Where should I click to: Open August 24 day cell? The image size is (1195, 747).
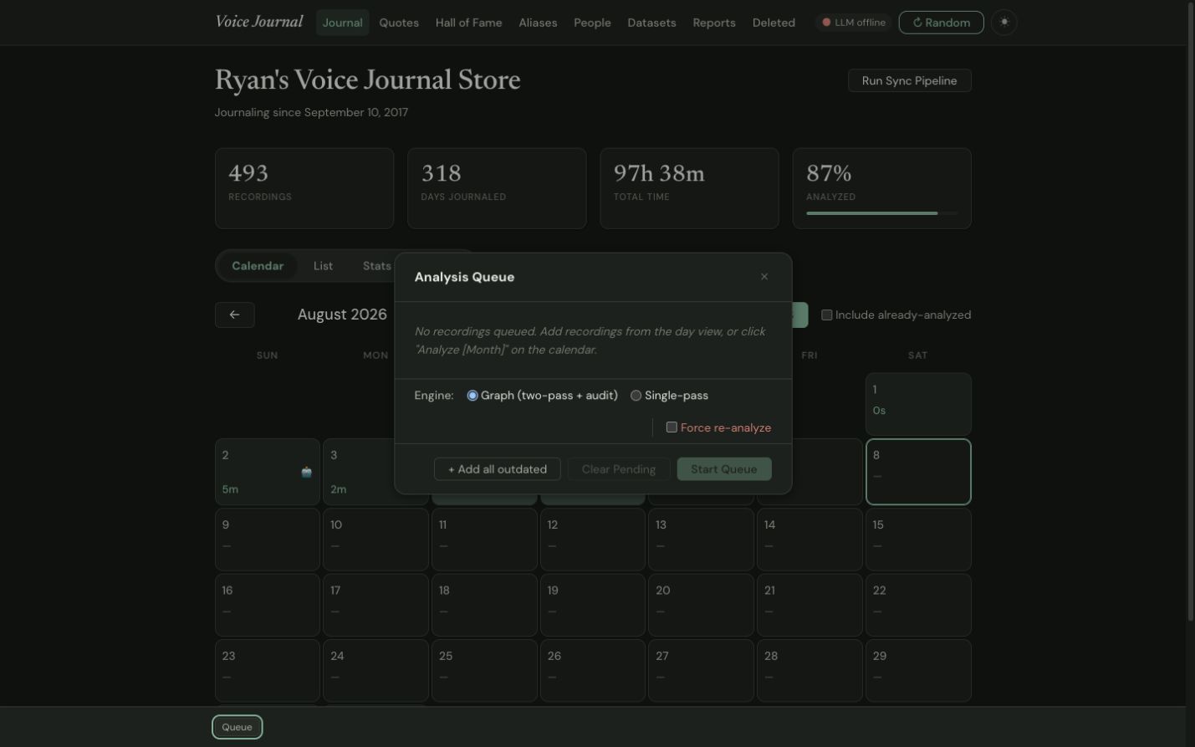pyautogui.click(x=375, y=670)
